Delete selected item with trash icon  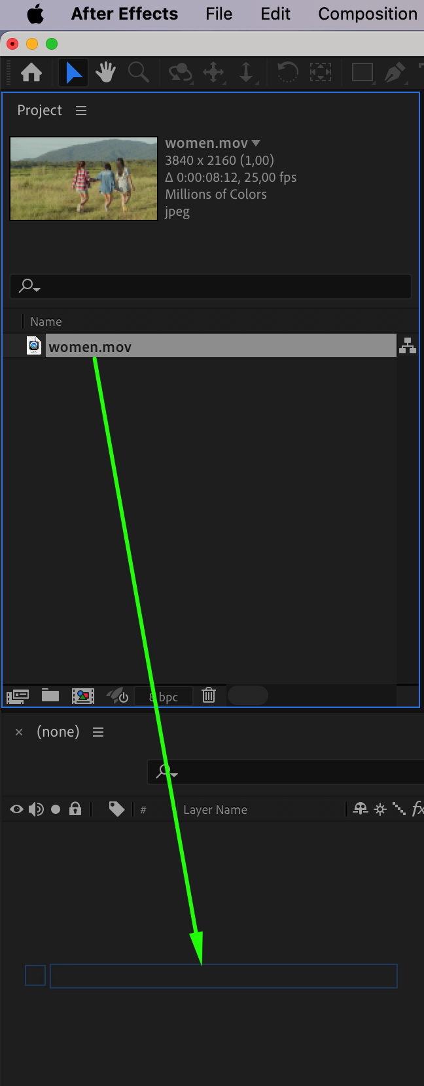coord(209,695)
